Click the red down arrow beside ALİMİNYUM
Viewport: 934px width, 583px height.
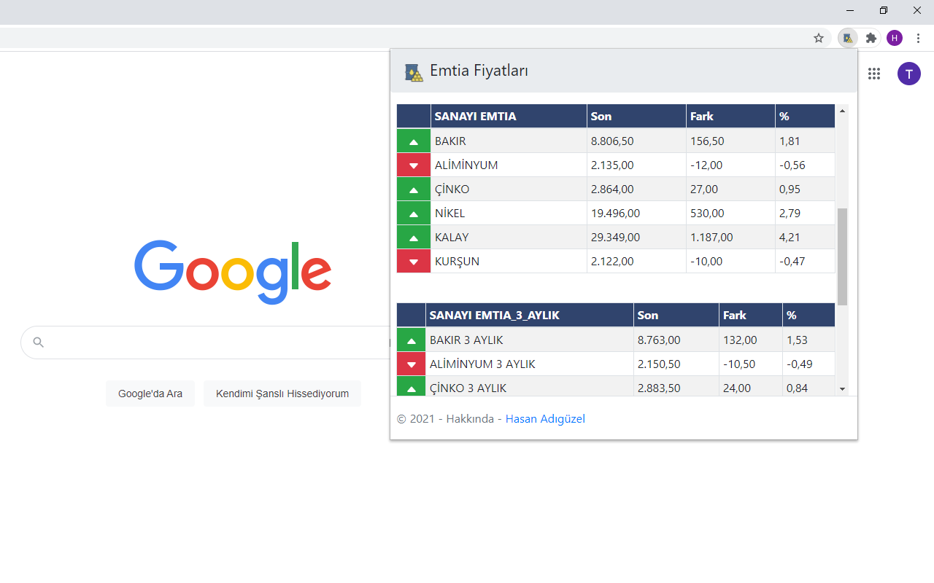coord(414,165)
